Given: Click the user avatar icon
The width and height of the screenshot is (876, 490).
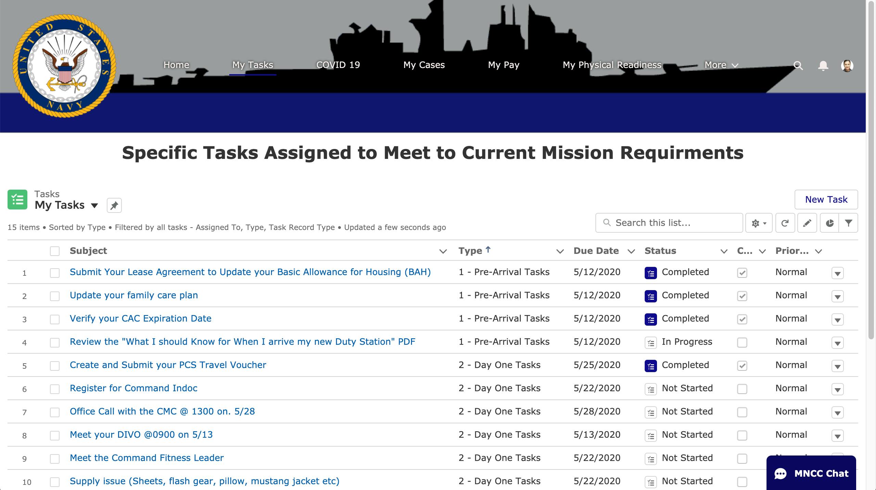Looking at the screenshot, I should [847, 66].
